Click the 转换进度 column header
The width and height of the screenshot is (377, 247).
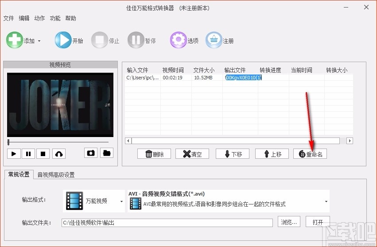271,70
